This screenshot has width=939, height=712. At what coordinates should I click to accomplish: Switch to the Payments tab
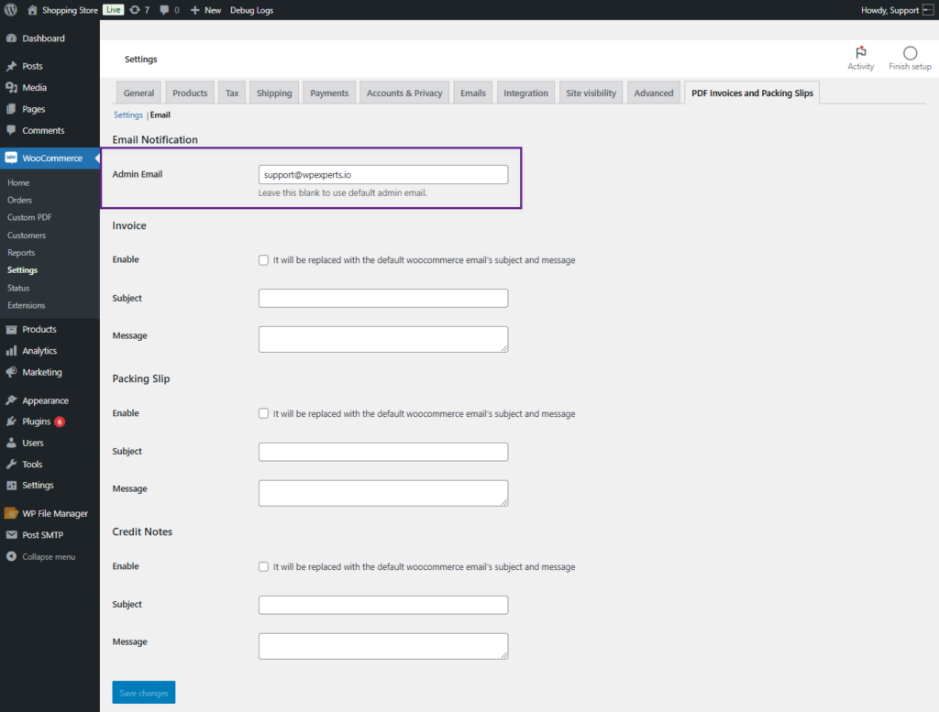pos(329,93)
